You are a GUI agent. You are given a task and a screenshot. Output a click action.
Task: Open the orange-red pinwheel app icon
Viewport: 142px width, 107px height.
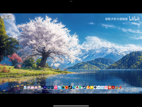tap(110, 87)
